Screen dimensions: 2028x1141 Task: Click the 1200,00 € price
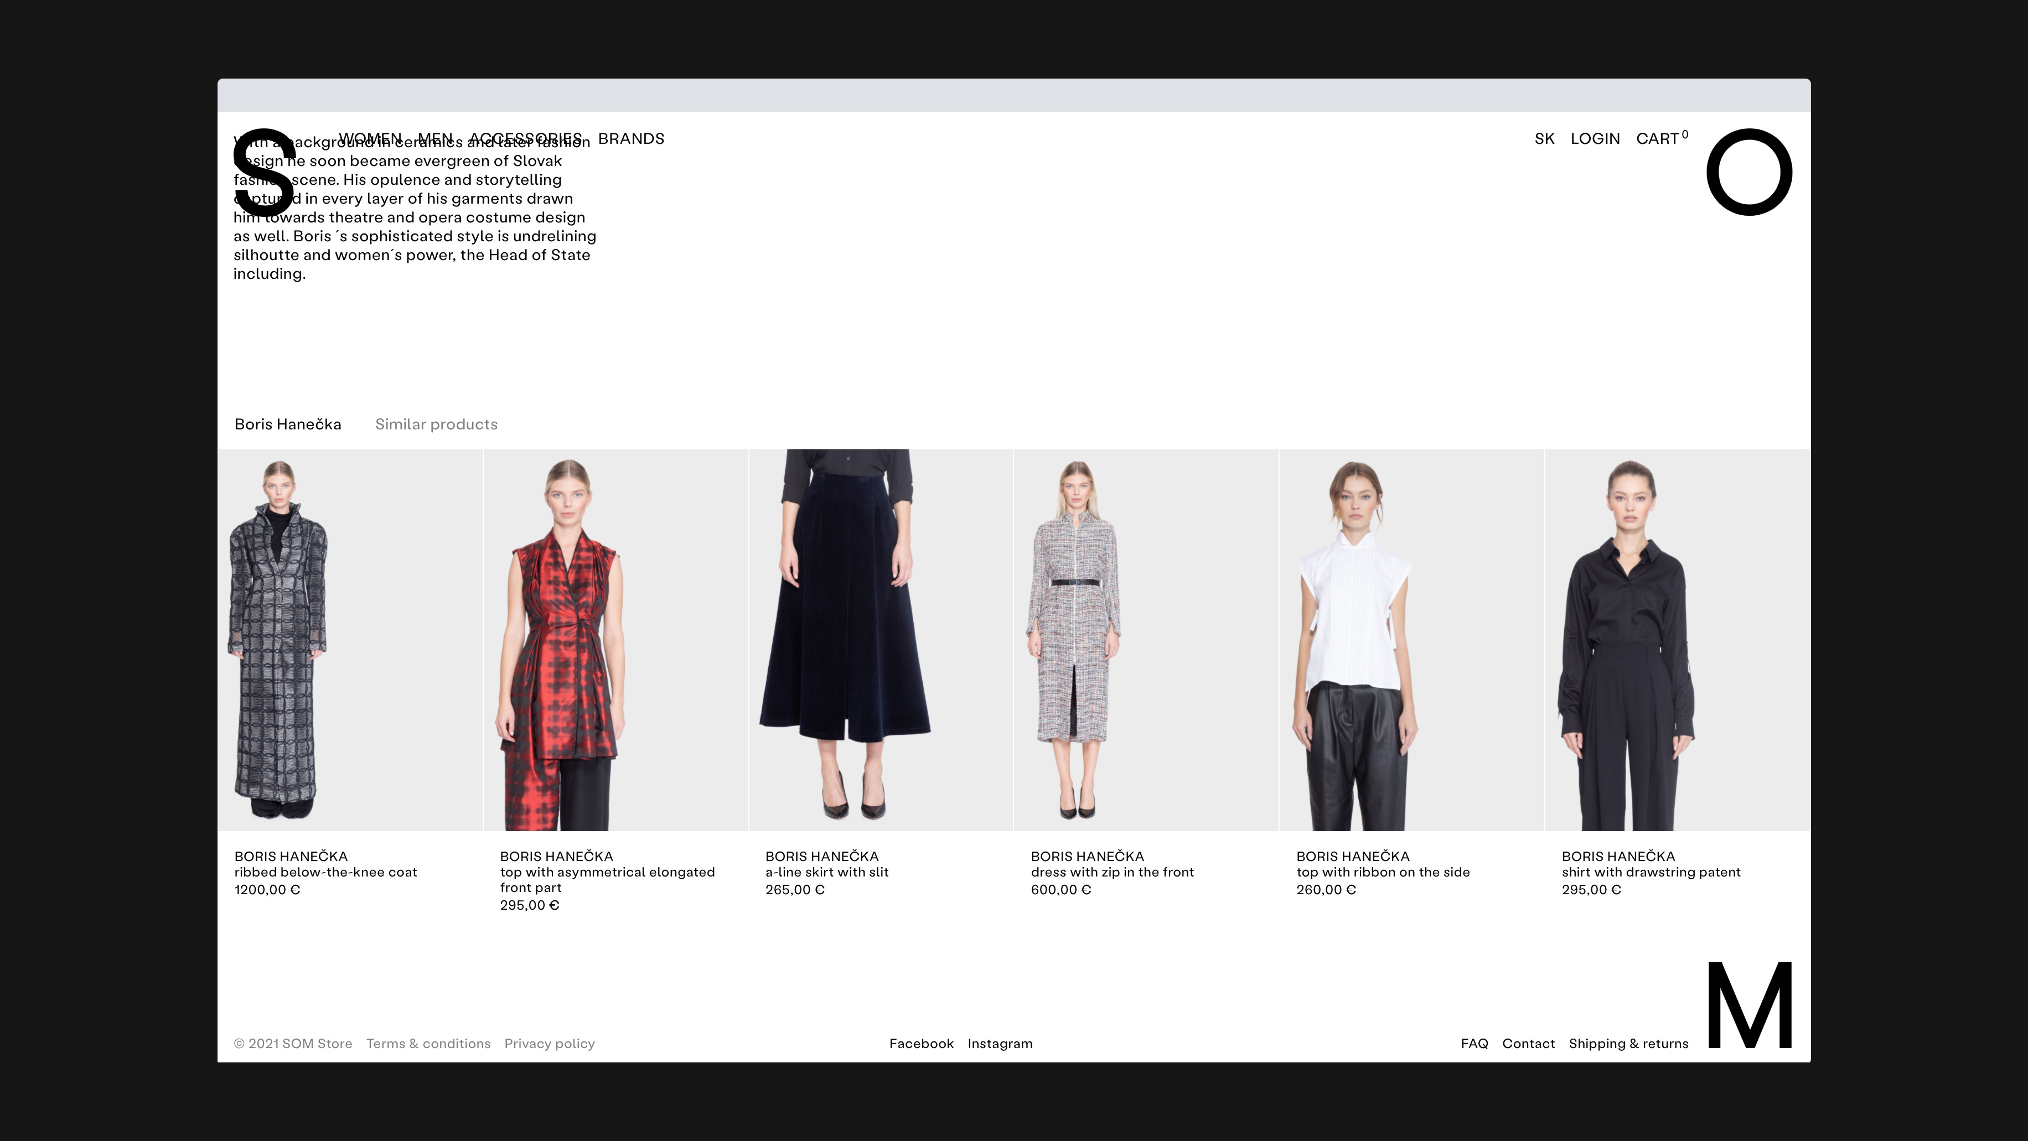tap(267, 890)
